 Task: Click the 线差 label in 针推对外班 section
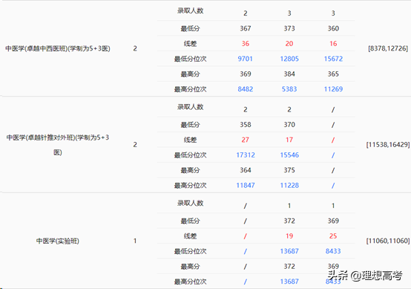(x=191, y=140)
